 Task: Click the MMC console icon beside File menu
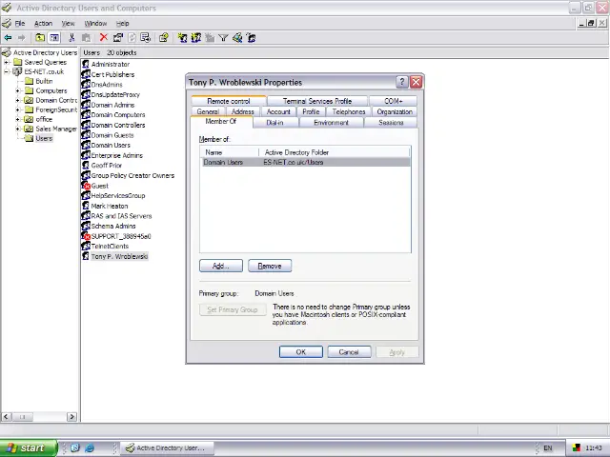[x=7, y=23]
